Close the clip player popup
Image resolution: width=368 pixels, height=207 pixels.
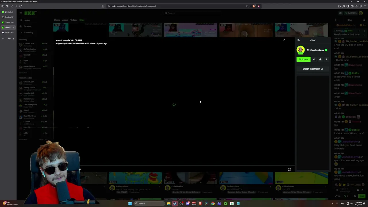click(x=284, y=40)
